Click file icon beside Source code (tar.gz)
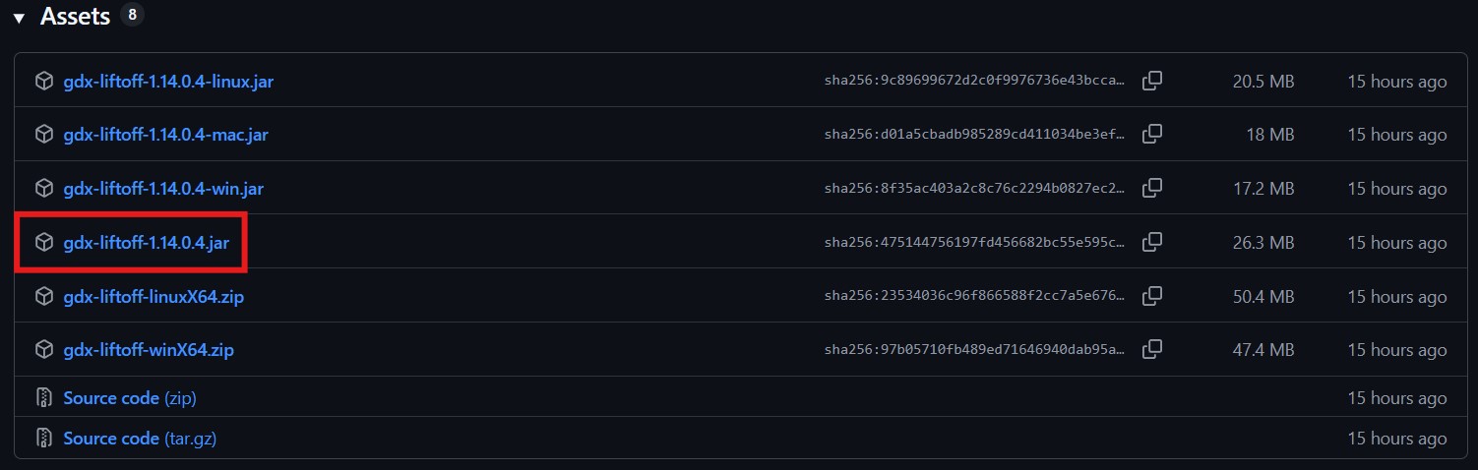This screenshot has height=470, width=1478. [x=43, y=439]
